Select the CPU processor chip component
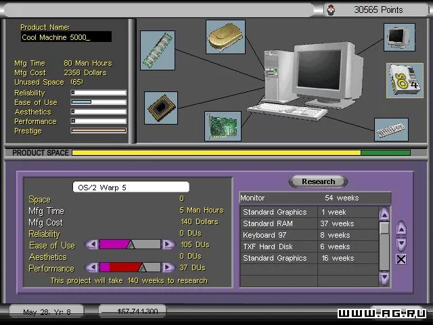 coord(161,108)
